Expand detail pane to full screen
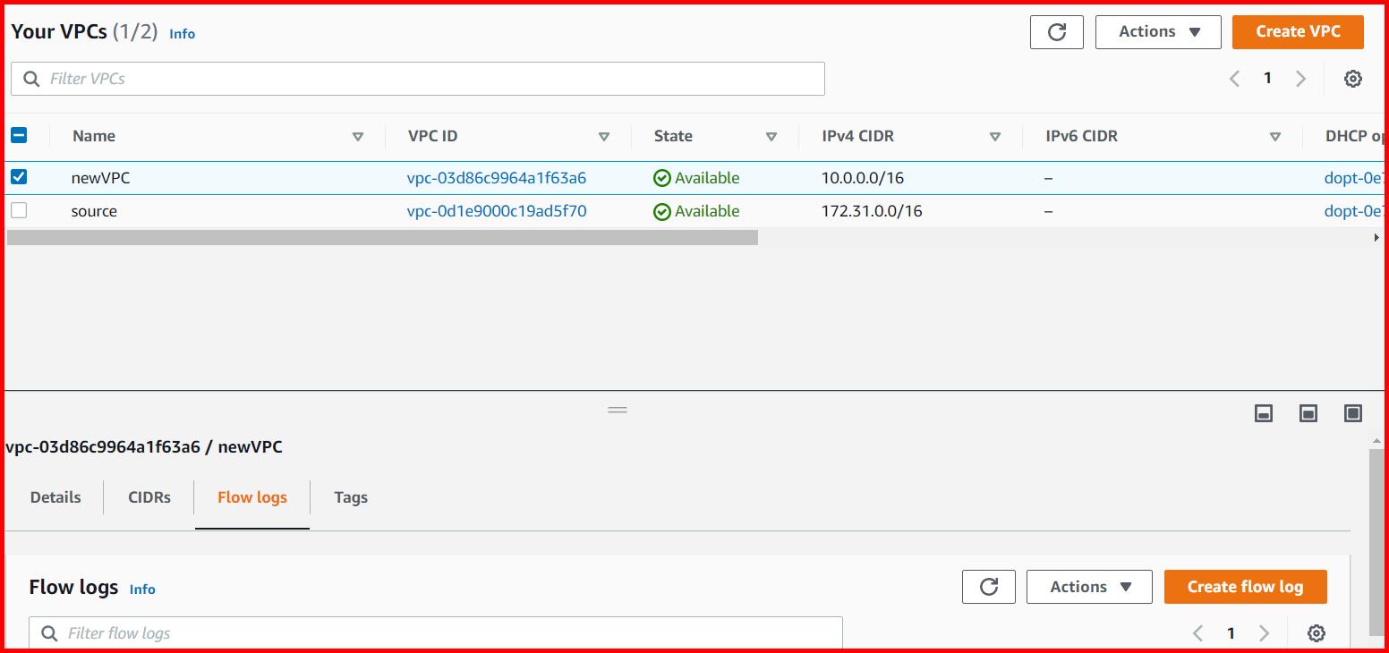The width and height of the screenshot is (1389, 653). [x=1352, y=413]
